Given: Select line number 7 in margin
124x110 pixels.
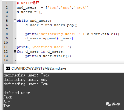Looking at the screenshot, I should [x=7, y=29].
